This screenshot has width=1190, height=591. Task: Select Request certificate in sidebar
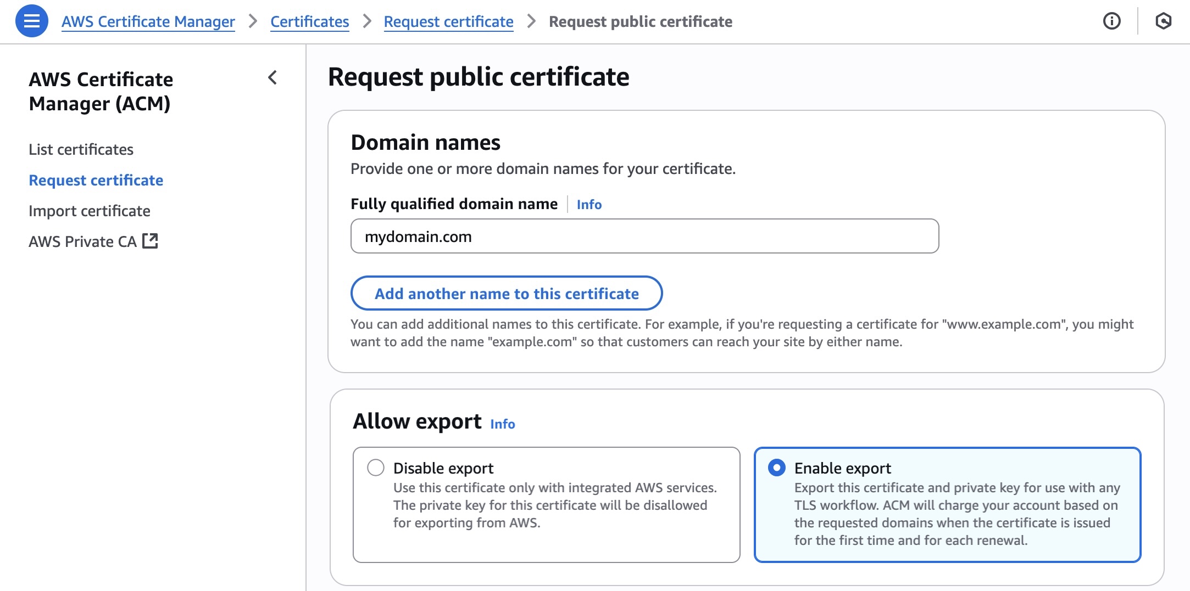coord(96,180)
